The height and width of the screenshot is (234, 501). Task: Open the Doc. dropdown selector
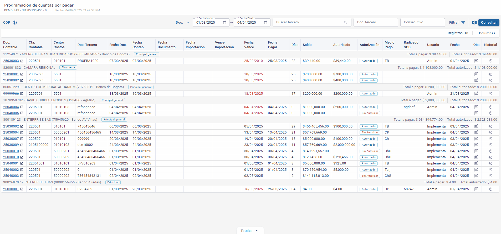click(182, 23)
